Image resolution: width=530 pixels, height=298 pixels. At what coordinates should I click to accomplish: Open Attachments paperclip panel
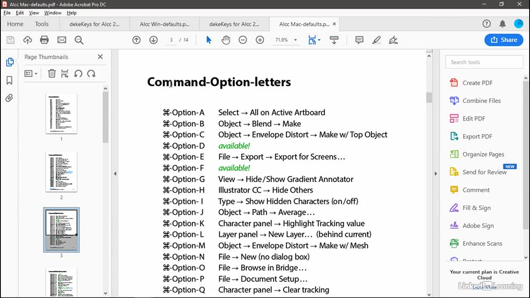click(x=10, y=98)
